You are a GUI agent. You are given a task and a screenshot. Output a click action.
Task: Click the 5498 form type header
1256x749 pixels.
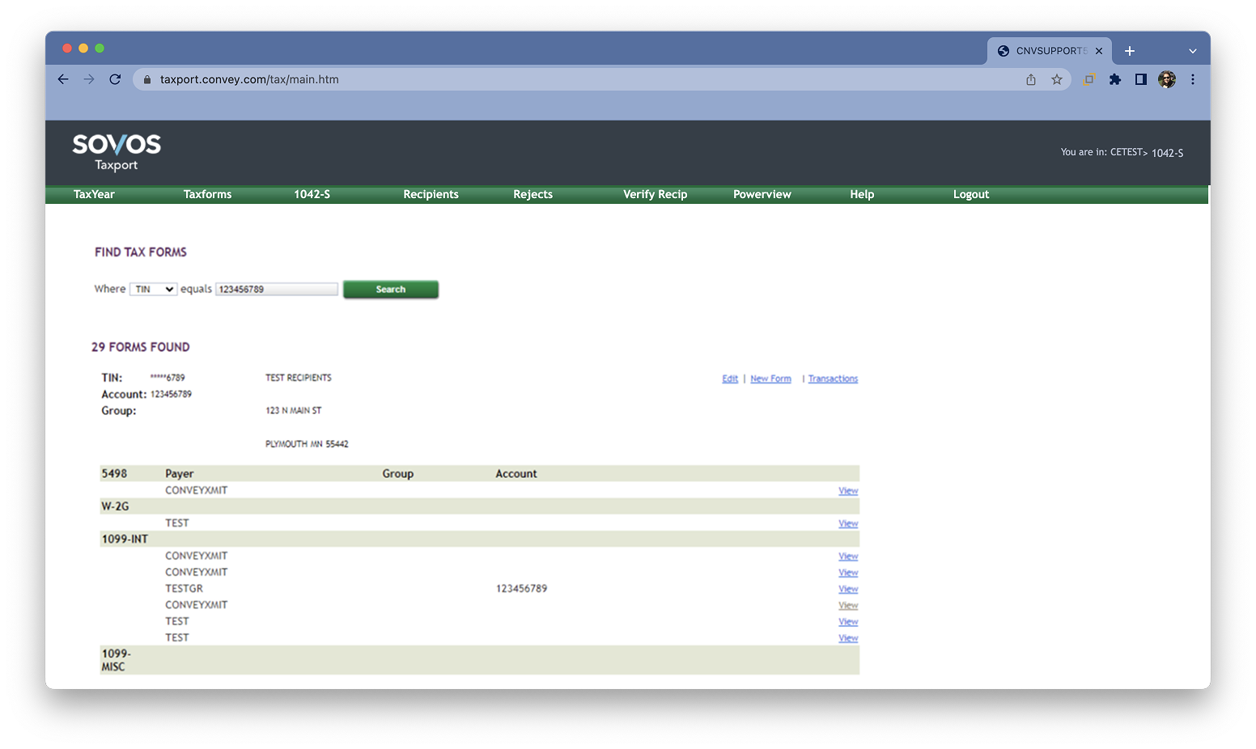(x=114, y=473)
